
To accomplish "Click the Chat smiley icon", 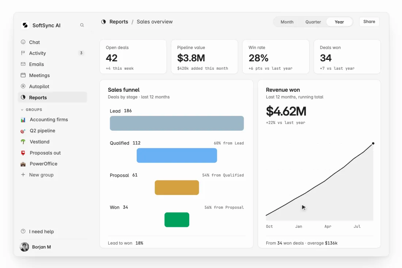I will (23, 42).
